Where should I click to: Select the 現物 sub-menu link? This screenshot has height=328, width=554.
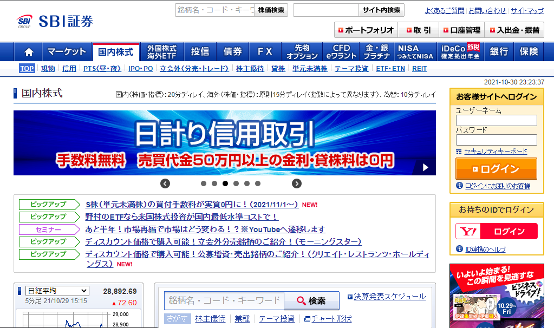pyautogui.click(x=48, y=69)
